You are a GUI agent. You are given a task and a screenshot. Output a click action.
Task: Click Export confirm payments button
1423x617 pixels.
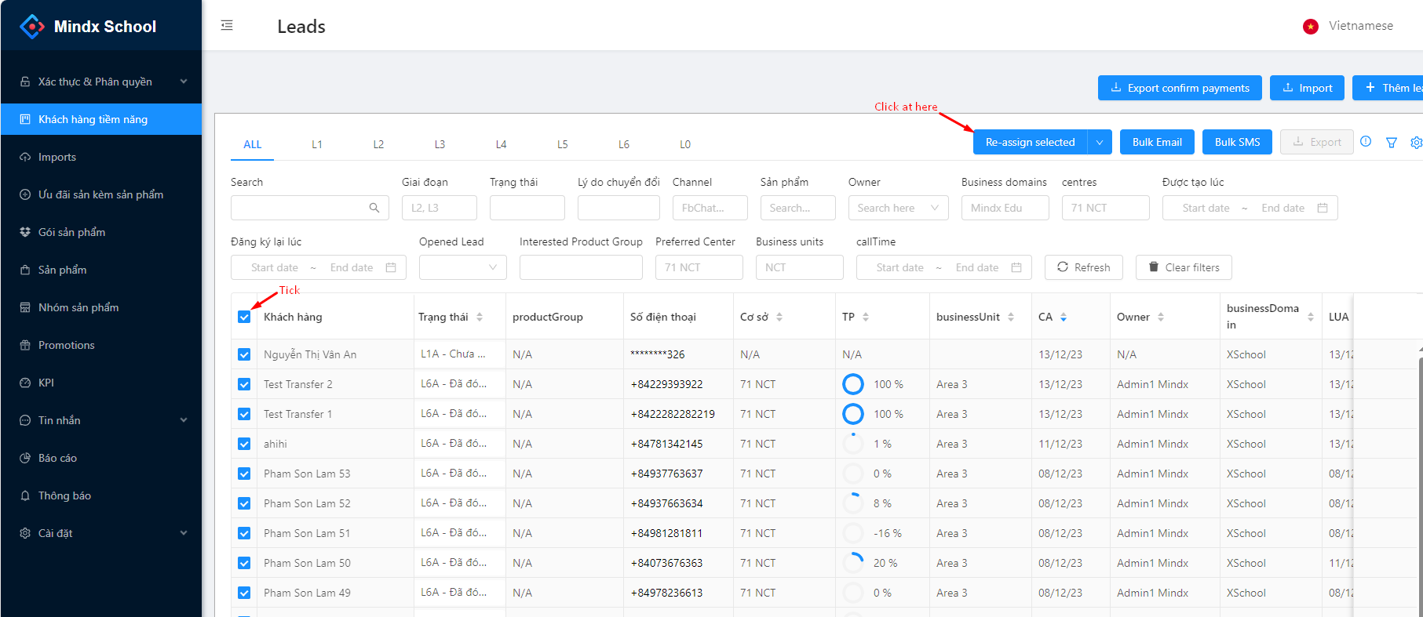pos(1180,88)
